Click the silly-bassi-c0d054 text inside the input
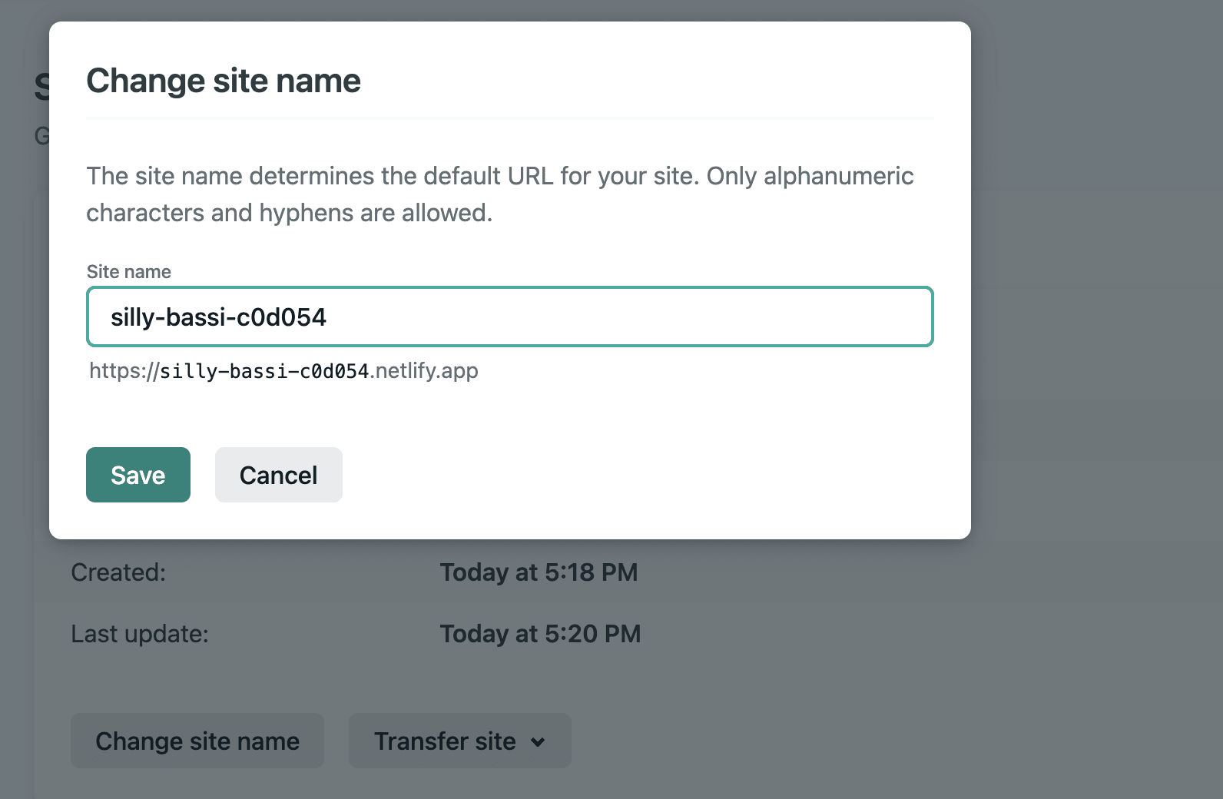This screenshot has width=1223, height=799. pos(219,317)
